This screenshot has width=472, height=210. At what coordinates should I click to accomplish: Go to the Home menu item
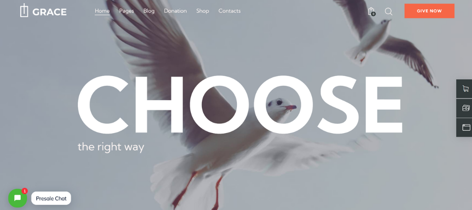[x=102, y=11]
